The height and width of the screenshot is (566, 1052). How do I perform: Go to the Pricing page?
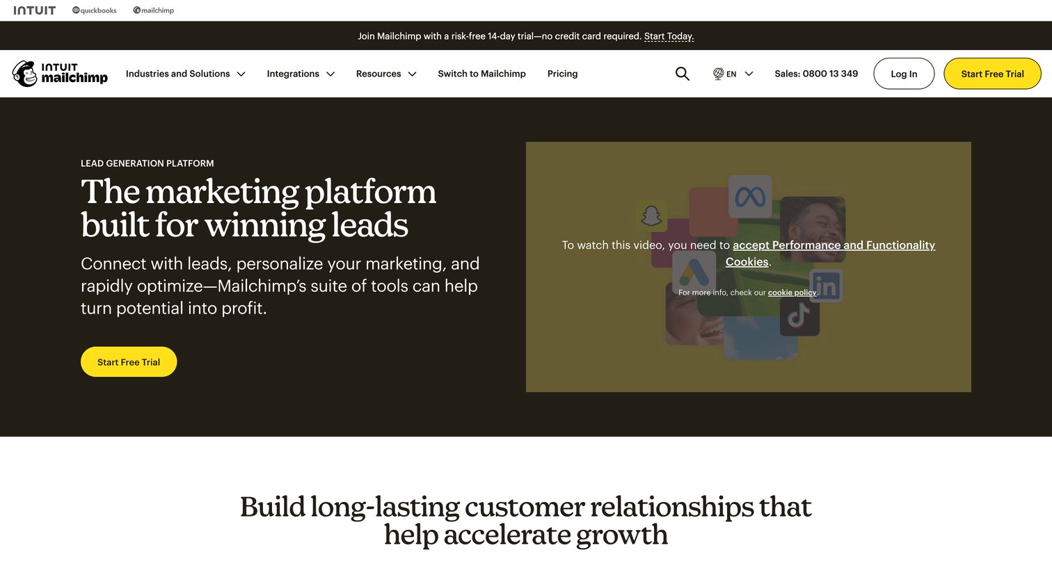[562, 74]
